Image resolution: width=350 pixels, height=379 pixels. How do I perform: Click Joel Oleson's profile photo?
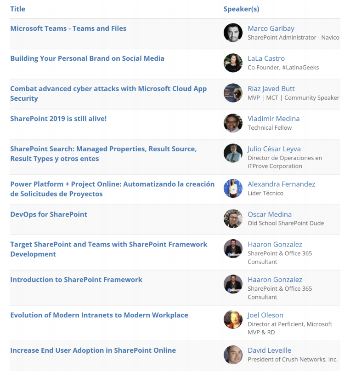tap(233, 320)
